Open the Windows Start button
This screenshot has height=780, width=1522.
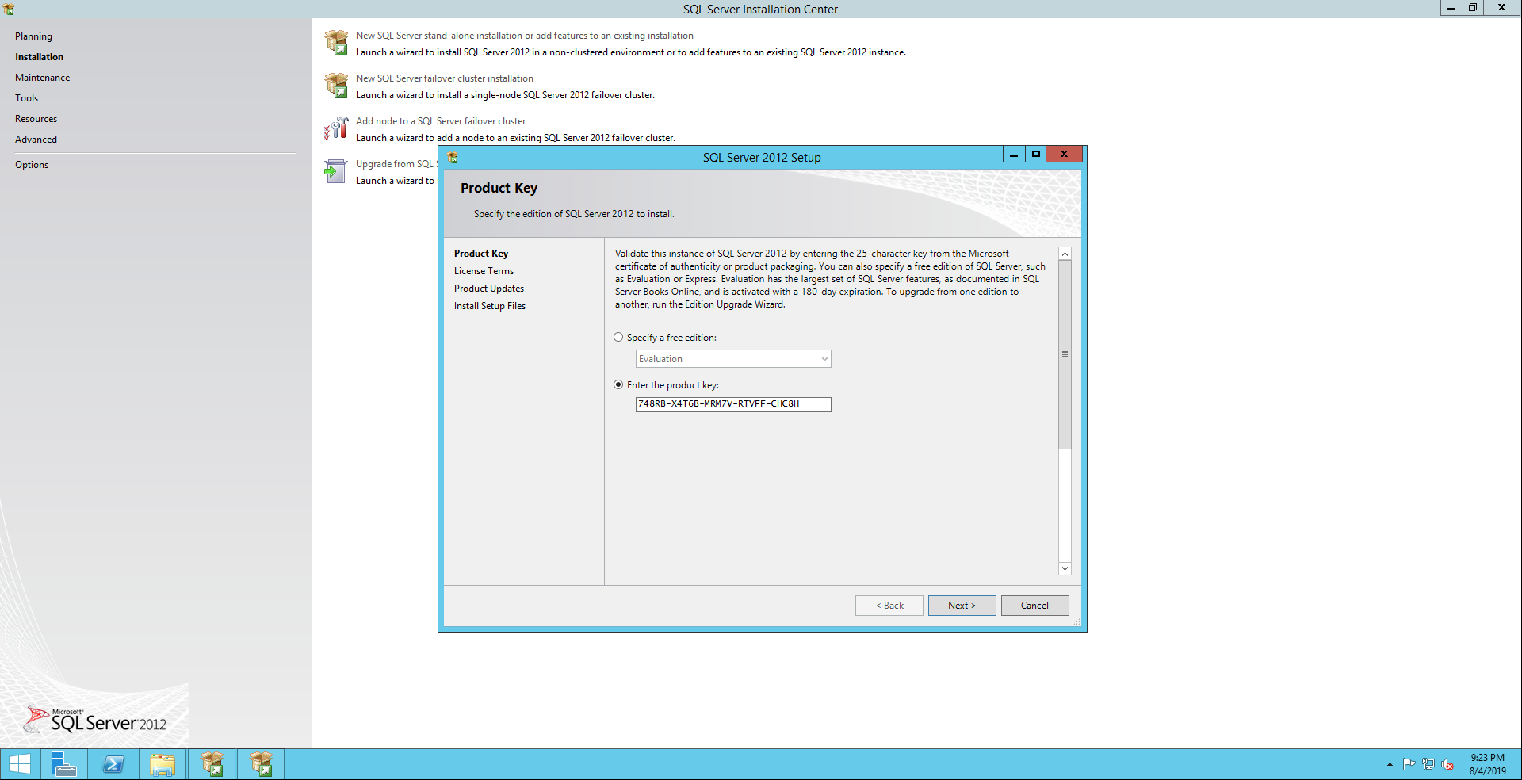19,764
